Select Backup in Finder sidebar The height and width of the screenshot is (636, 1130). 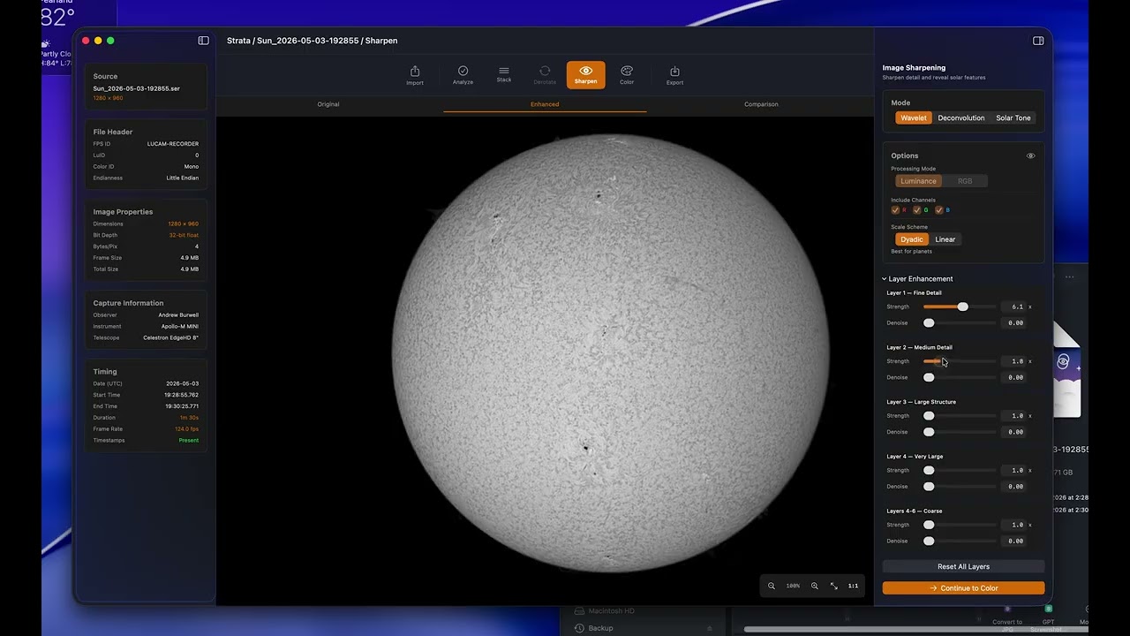600,628
